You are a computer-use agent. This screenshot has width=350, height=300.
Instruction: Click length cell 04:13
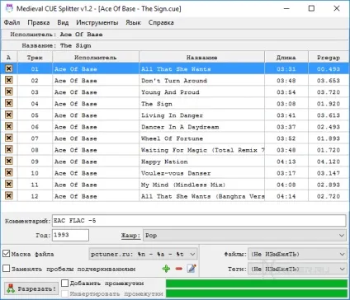[286, 162]
